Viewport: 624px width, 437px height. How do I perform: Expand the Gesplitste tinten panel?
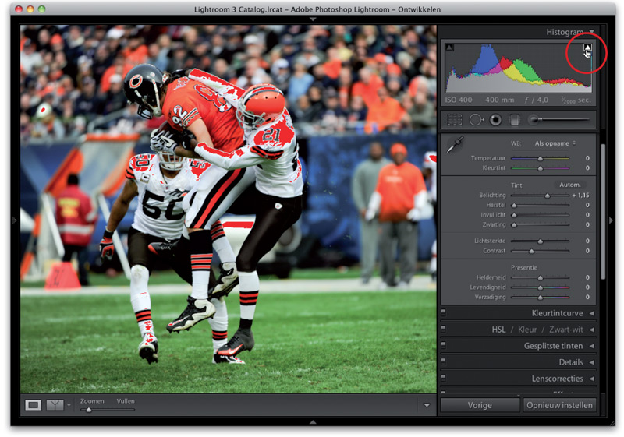coord(592,346)
